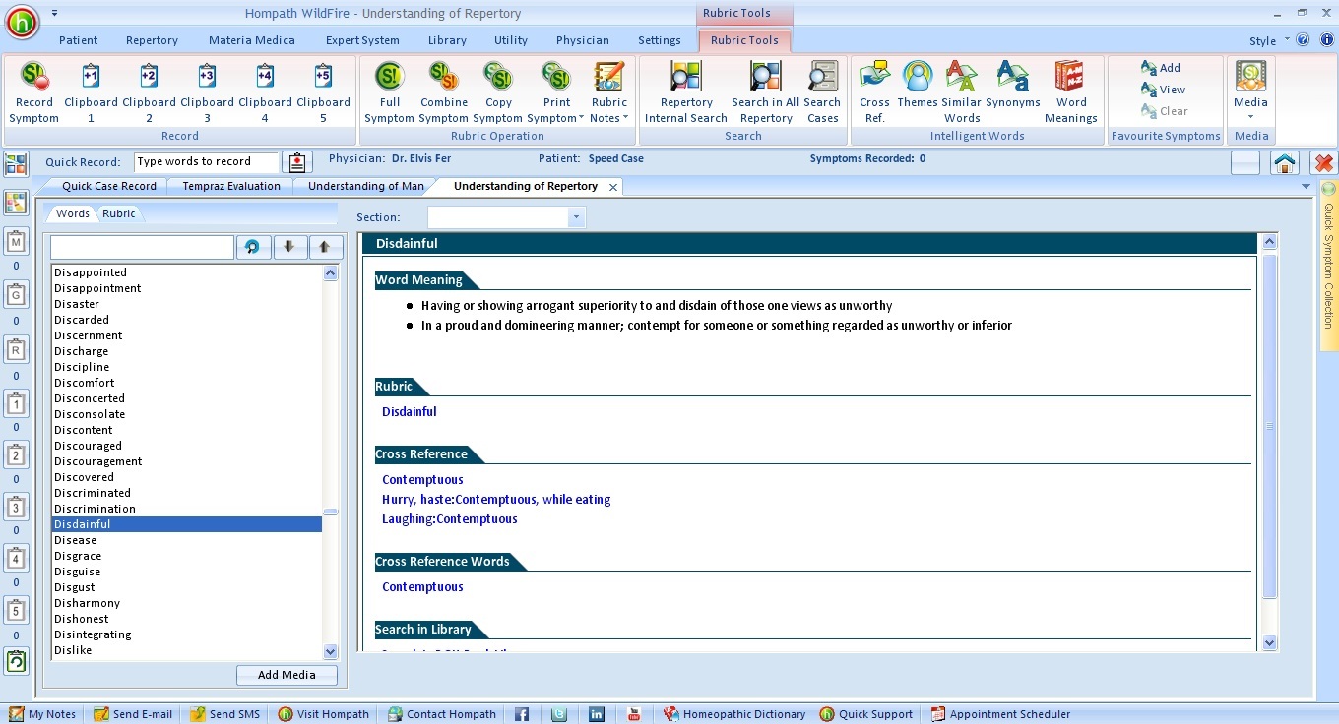1339x724 pixels.
Task: Click the word list scrollbar down arrow
Action: (x=330, y=651)
